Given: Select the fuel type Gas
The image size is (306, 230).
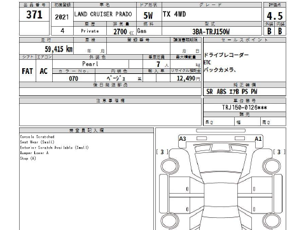Looking at the screenshot, I should coord(142,31).
